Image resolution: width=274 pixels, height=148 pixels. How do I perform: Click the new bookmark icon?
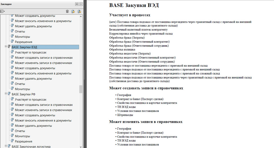[x=73, y=11]
